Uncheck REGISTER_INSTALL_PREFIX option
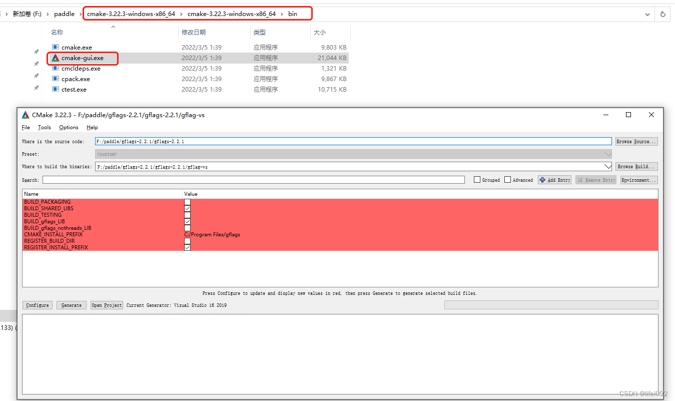675x401 pixels. coord(187,247)
